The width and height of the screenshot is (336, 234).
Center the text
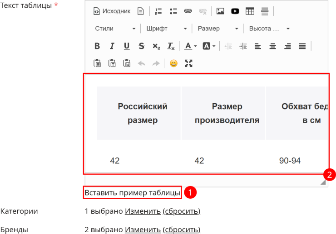(x=272, y=46)
